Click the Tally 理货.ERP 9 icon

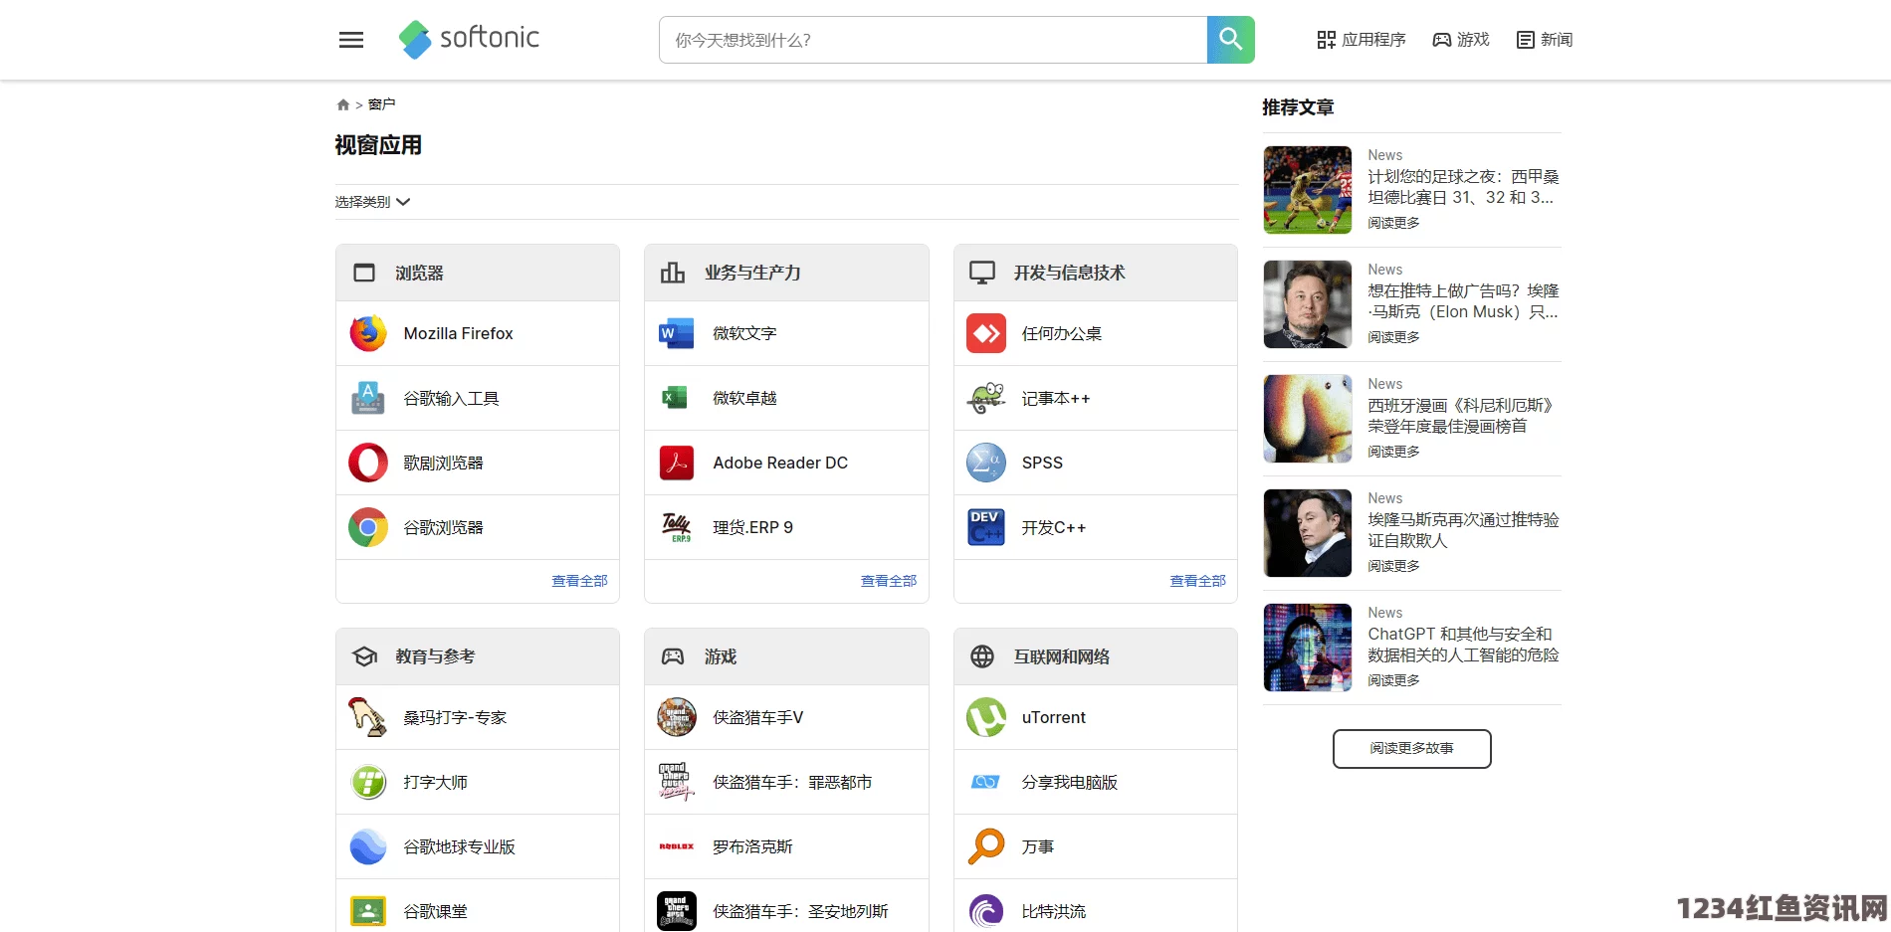(677, 527)
